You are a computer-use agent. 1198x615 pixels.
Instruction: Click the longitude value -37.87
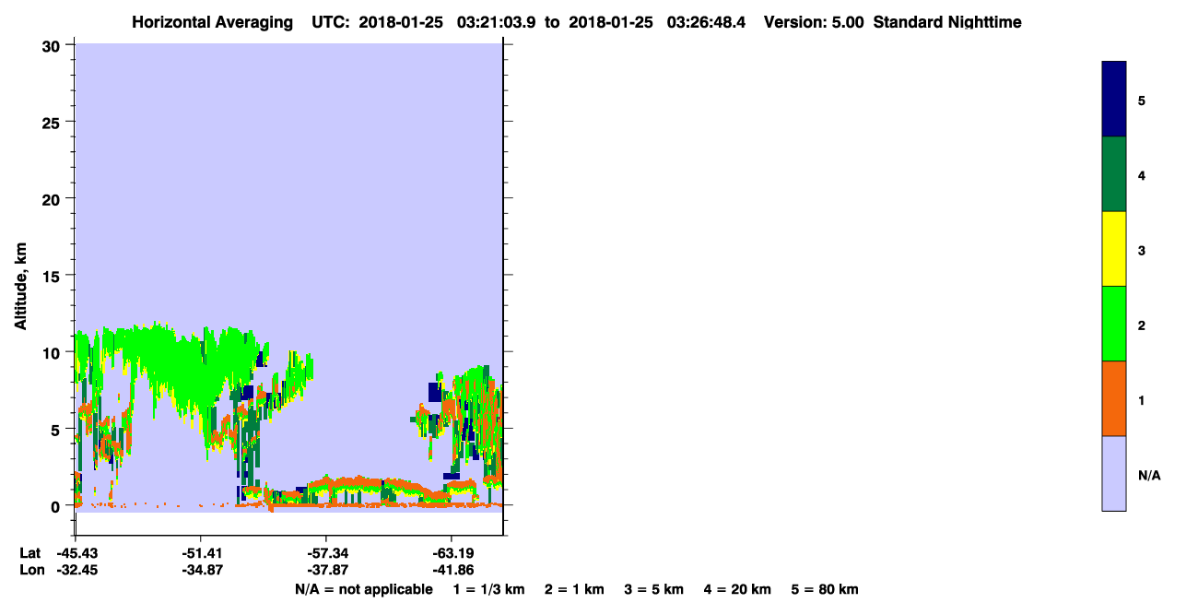[326, 570]
